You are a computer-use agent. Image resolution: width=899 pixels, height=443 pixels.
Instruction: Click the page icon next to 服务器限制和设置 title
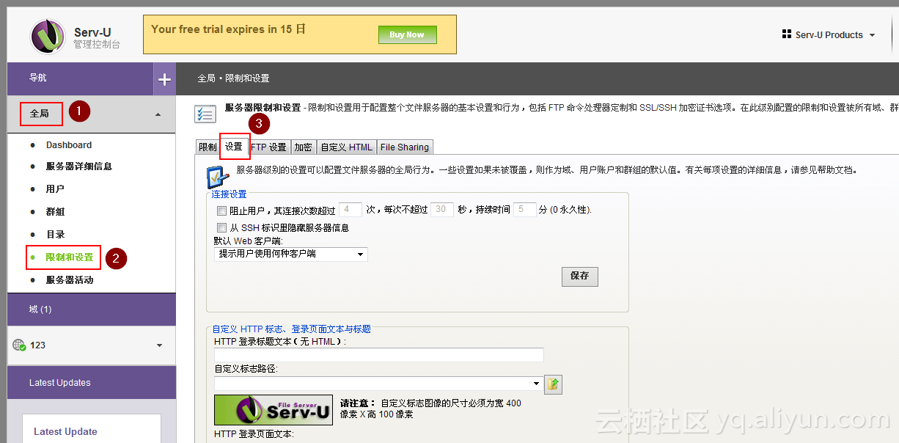[205, 114]
